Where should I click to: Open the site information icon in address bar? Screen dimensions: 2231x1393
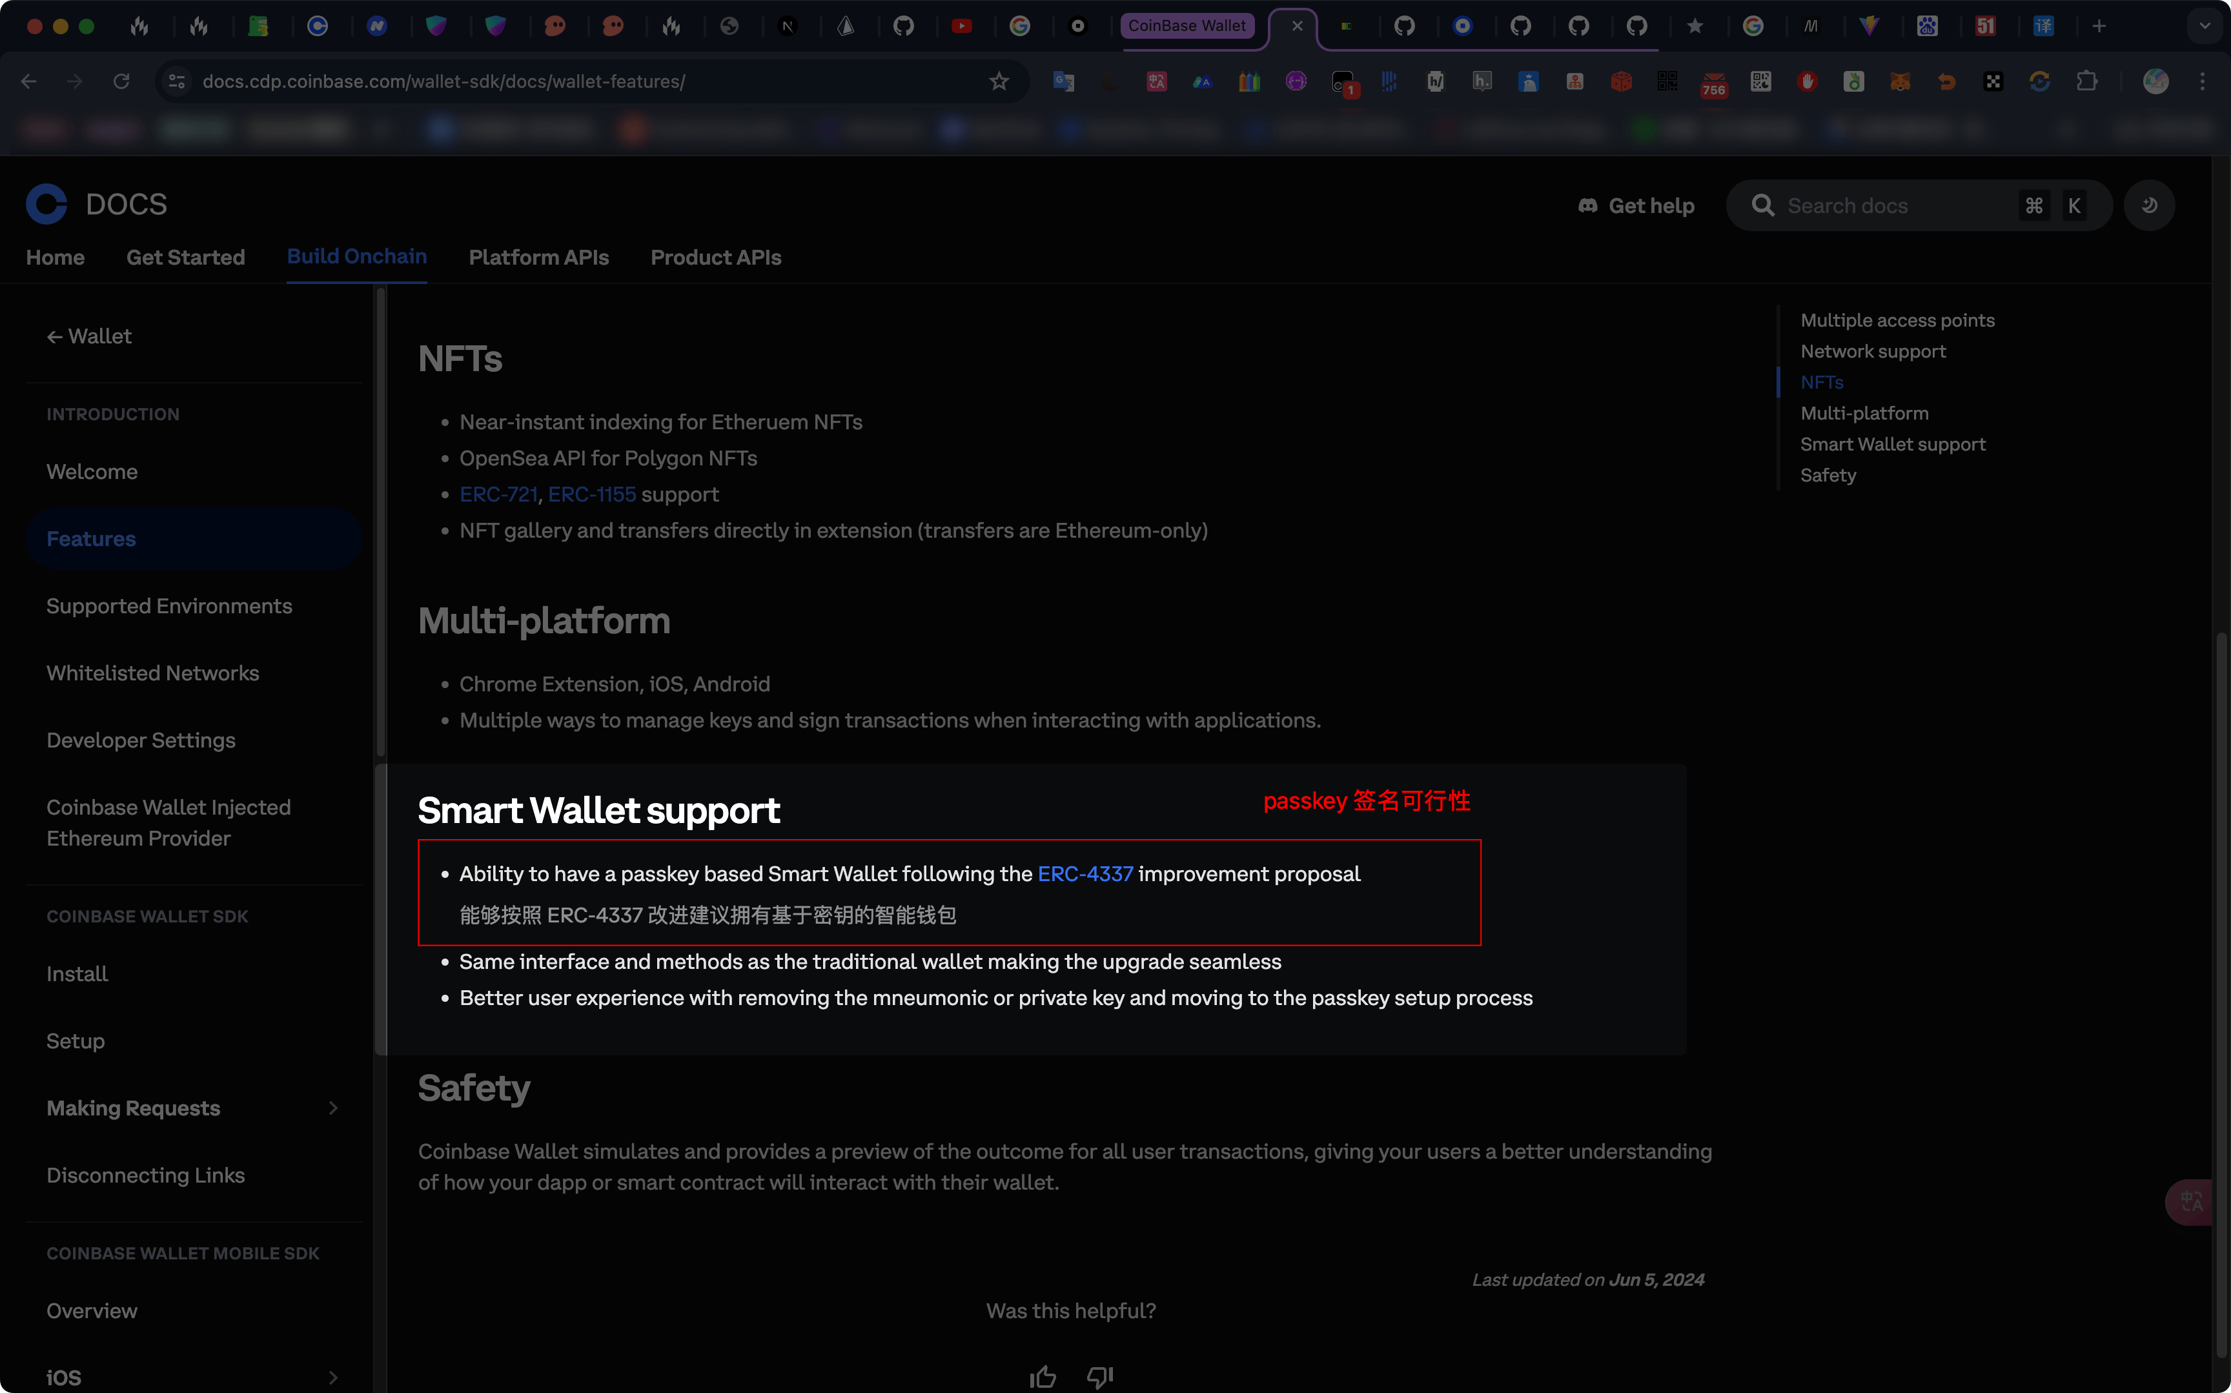[x=177, y=81]
